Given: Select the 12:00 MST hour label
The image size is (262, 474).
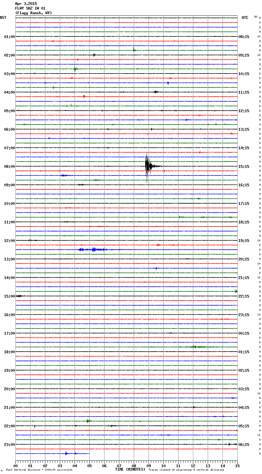Looking at the screenshot, I should coord(10,241).
